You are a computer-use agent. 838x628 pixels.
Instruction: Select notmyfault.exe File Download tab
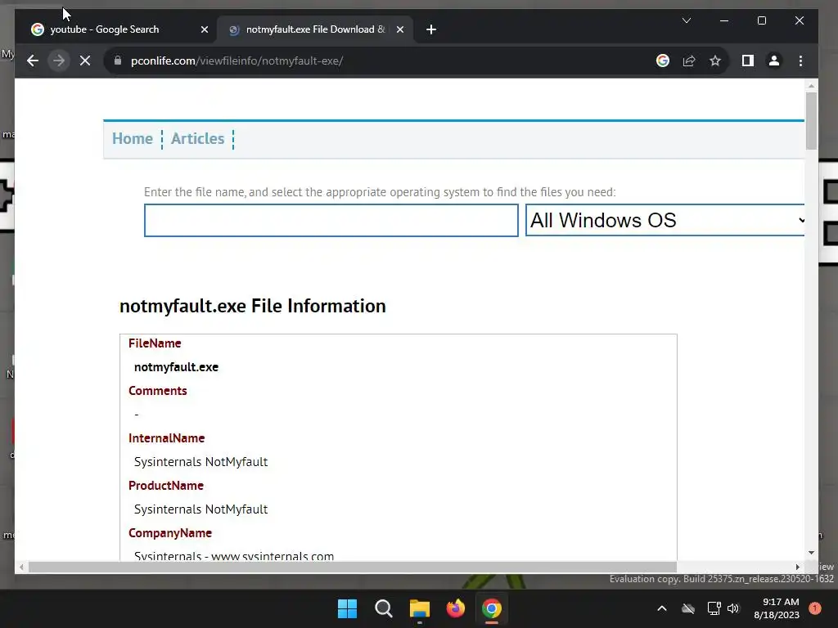tap(315, 29)
